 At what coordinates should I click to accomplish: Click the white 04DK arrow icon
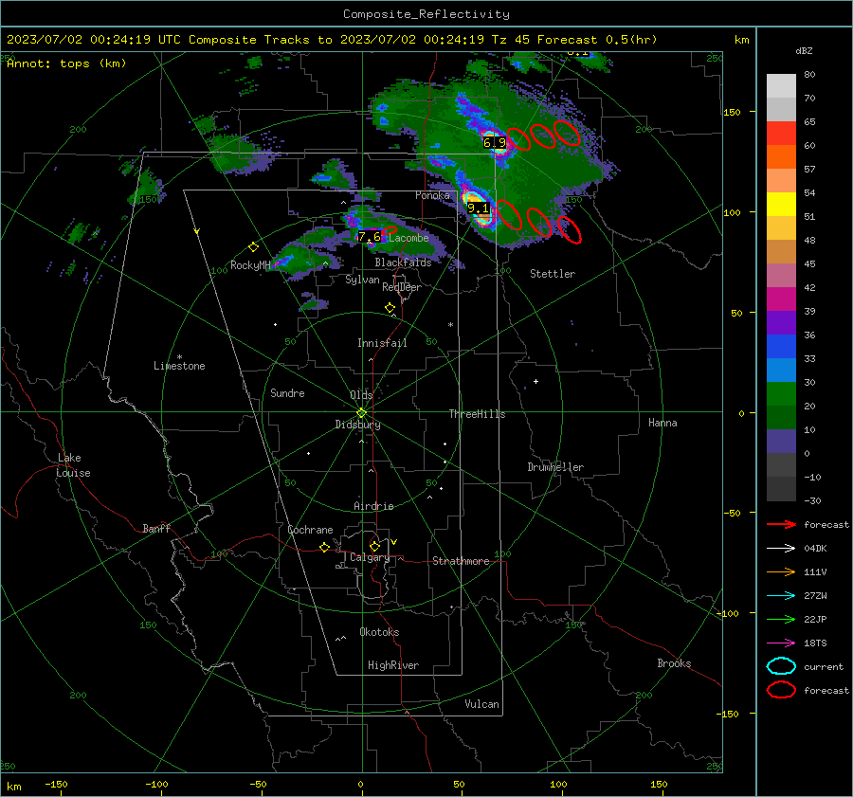point(781,549)
